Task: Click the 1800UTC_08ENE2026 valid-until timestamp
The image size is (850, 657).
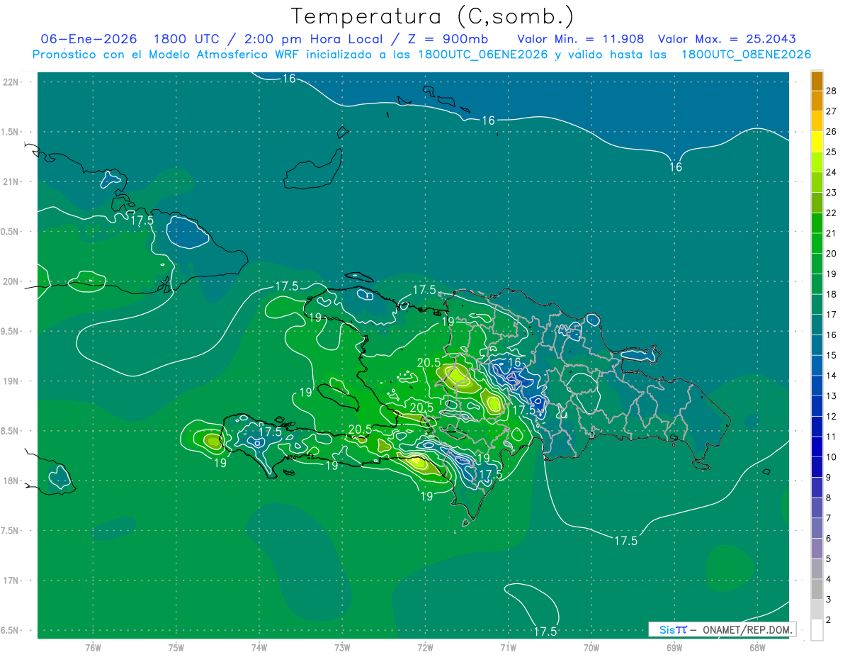Action: pos(746,55)
